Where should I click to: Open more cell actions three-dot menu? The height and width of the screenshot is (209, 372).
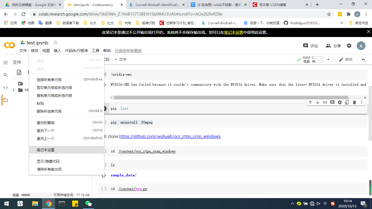(x=362, y=102)
